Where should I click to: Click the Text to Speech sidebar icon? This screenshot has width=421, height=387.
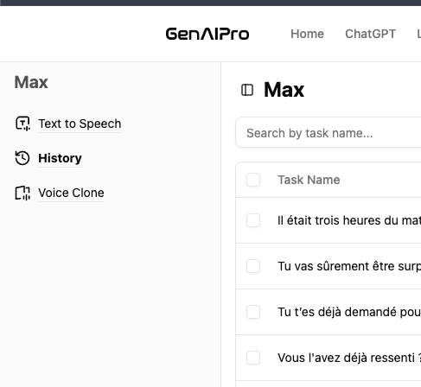tap(22, 124)
